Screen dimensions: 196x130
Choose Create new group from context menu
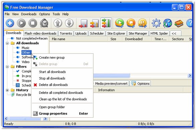click(62, 58)
